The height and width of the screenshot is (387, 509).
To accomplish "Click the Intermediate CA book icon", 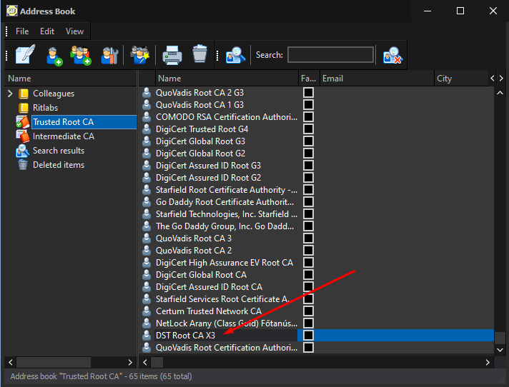I will tap(23, 136).
